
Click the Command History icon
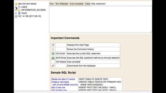[53, 49]
